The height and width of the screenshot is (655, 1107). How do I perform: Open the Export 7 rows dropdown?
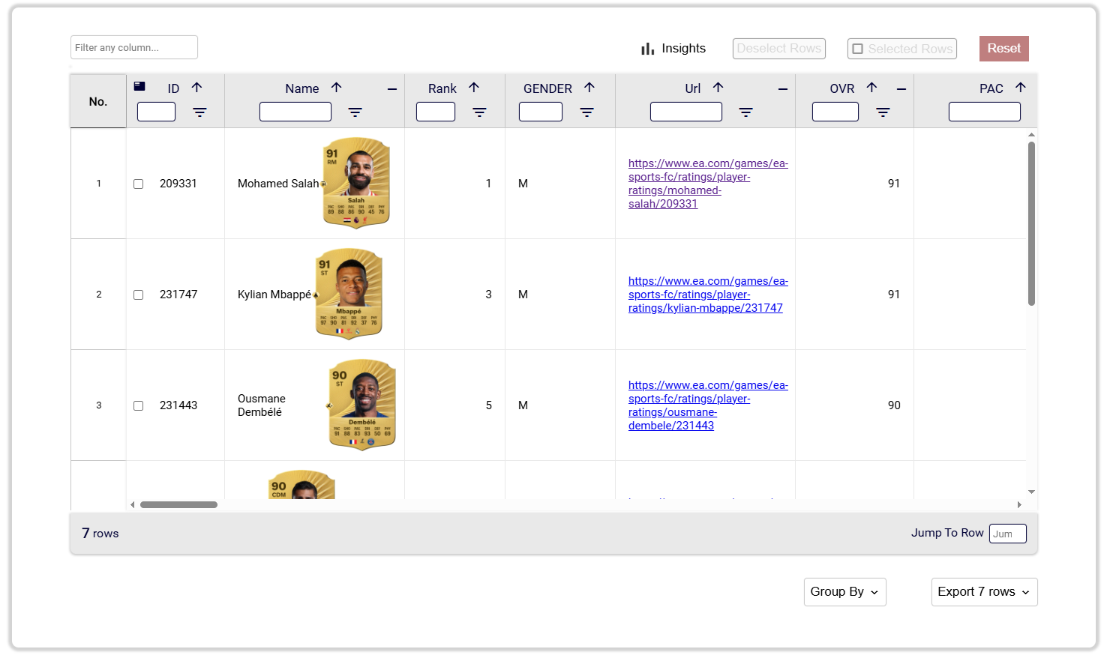pyautogui.click(x=985, y=592)
